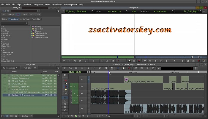
Task: Click the source monitor green position bar
Action: pyautogui.click(x=98, y=57)
